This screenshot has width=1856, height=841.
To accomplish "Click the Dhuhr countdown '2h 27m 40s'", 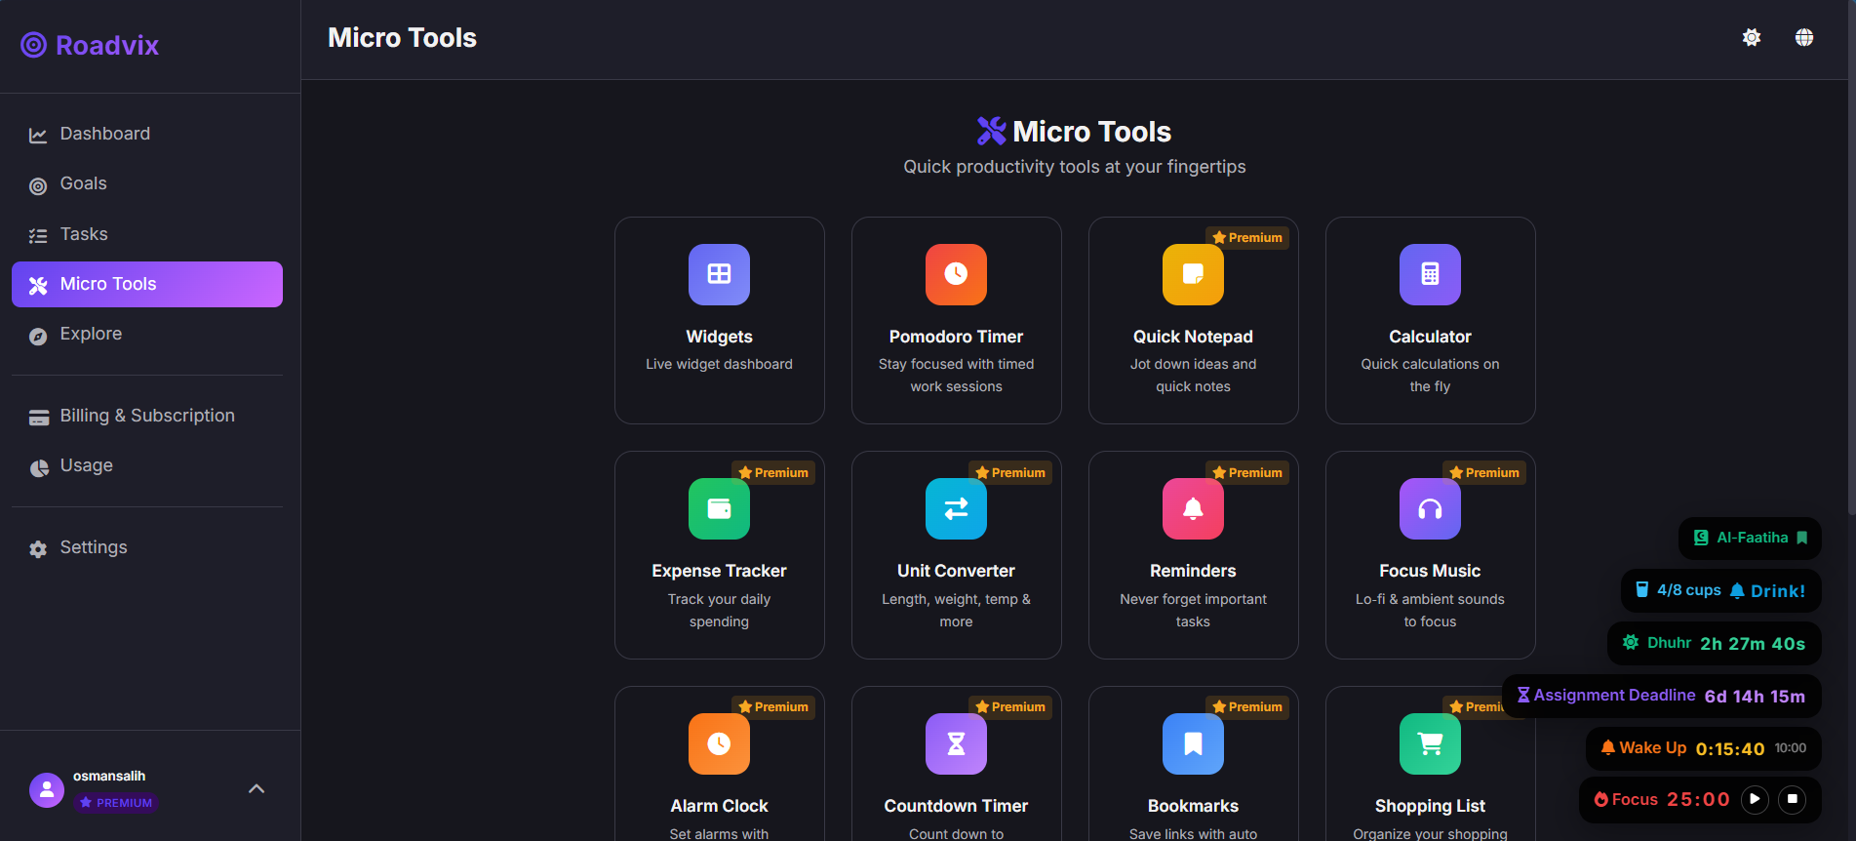I will (x=1753, y=643).
